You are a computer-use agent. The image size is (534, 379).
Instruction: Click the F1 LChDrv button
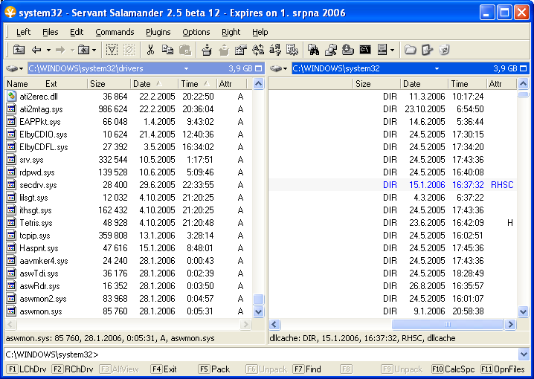(x=27, y=369)
